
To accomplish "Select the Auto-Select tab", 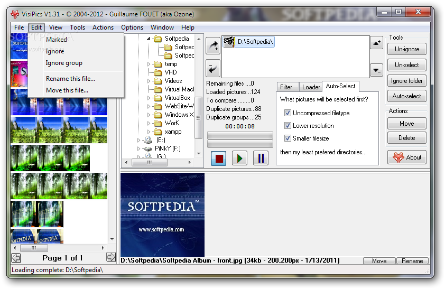I will (x=340, y=86).
